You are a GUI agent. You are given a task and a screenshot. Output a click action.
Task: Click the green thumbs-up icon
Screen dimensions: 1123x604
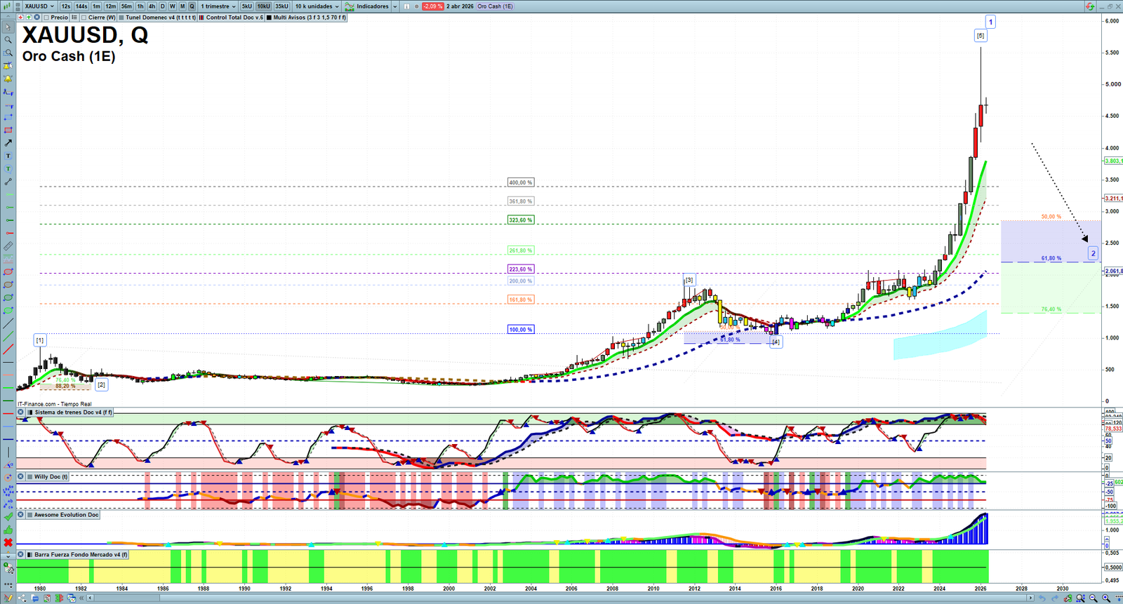tap(8, 530)
